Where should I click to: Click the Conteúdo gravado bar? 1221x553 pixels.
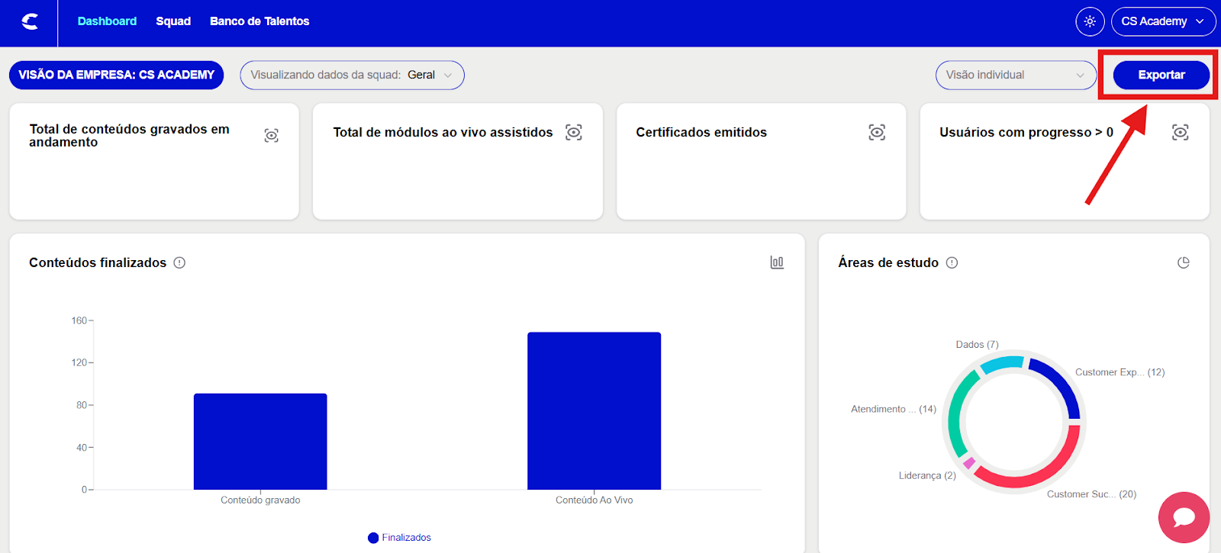coord(260,442)
